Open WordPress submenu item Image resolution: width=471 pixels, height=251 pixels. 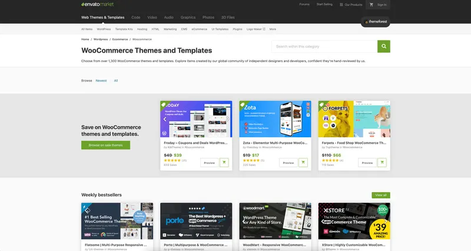pos(104,29)
